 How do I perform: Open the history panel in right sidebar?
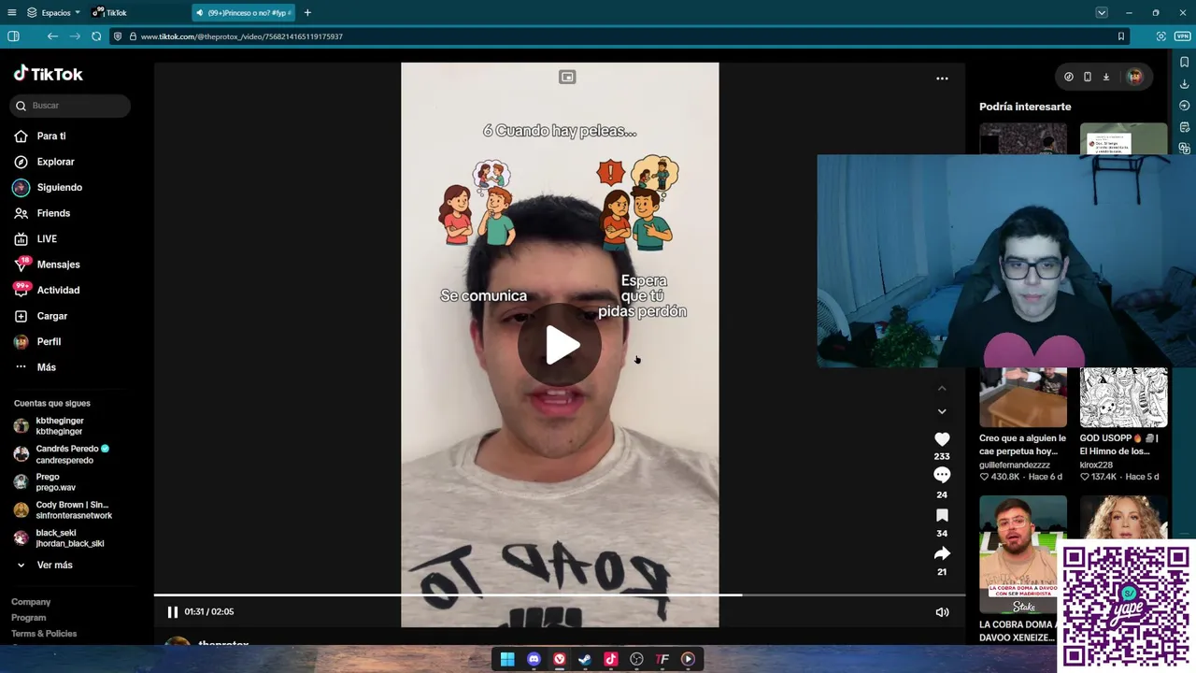point(1184,106)
